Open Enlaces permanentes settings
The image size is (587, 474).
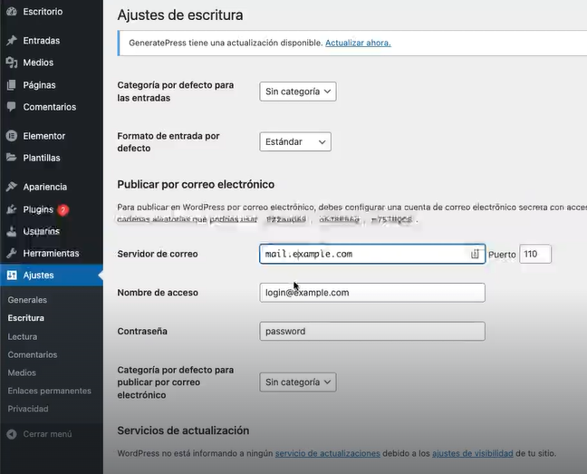point(50,391)
